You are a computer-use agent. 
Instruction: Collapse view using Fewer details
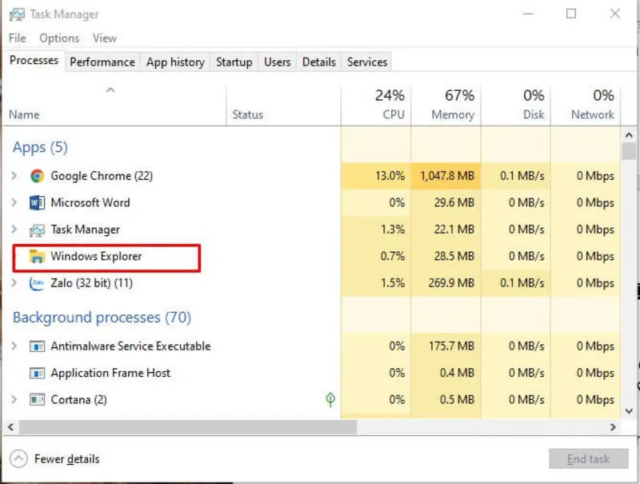click(55, 459)
